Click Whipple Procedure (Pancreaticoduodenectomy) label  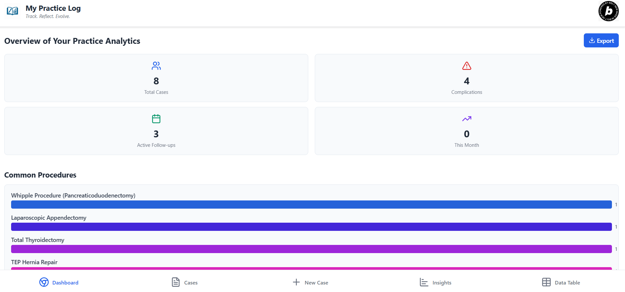(73, 196)
